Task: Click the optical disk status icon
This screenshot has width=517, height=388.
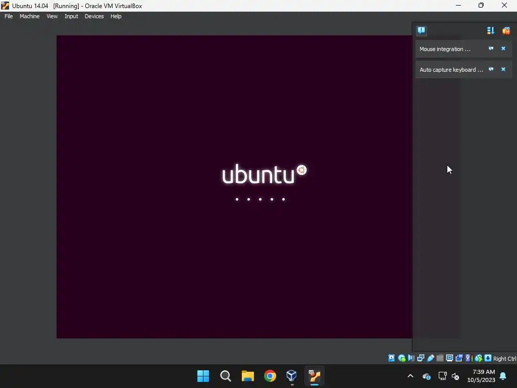Action: tap(401, 358)
